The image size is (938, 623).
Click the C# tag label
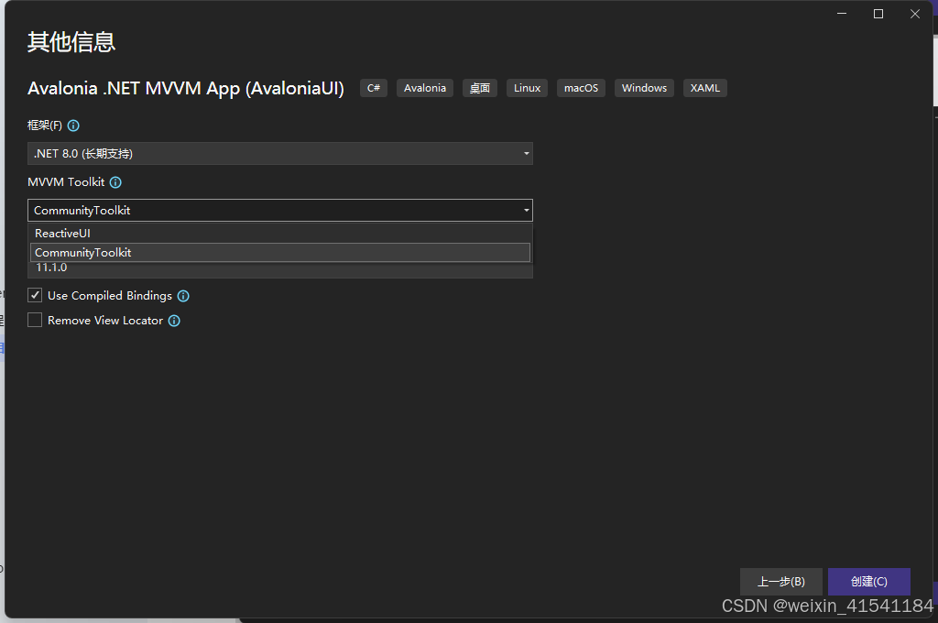point(374,88)
